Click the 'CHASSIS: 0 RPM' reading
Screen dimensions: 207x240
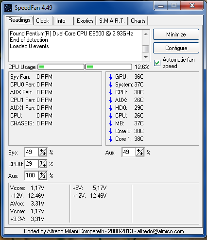(x=31, y=123)
